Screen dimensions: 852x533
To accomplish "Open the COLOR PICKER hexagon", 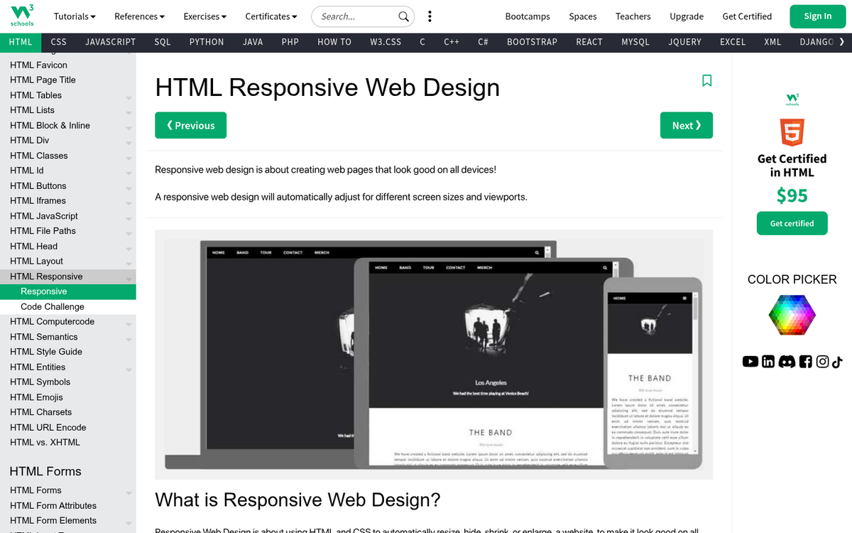I will [792, 315].
